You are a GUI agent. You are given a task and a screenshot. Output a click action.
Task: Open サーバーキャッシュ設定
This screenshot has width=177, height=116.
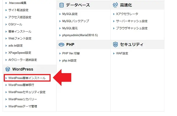132,21
